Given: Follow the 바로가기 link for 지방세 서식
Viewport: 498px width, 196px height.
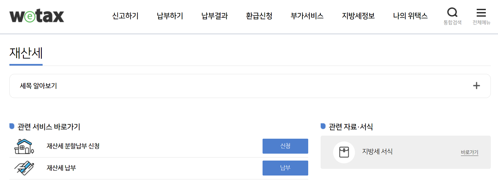Looking at the screenshot, I should 469,152.
